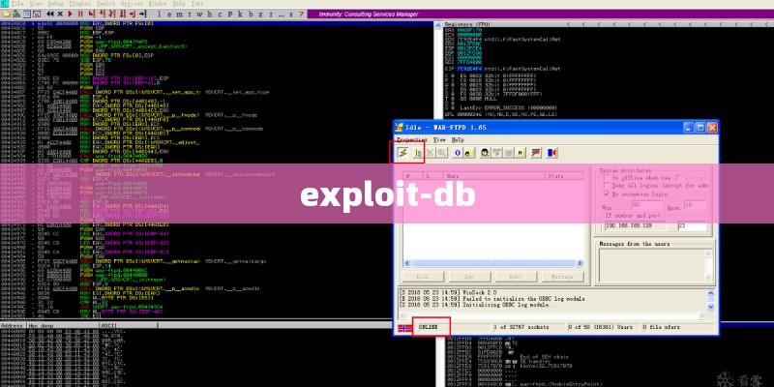Viewport: 774px width, 387px height.
Task: Open Immunity Options menu
Action: tap(132, 4)
